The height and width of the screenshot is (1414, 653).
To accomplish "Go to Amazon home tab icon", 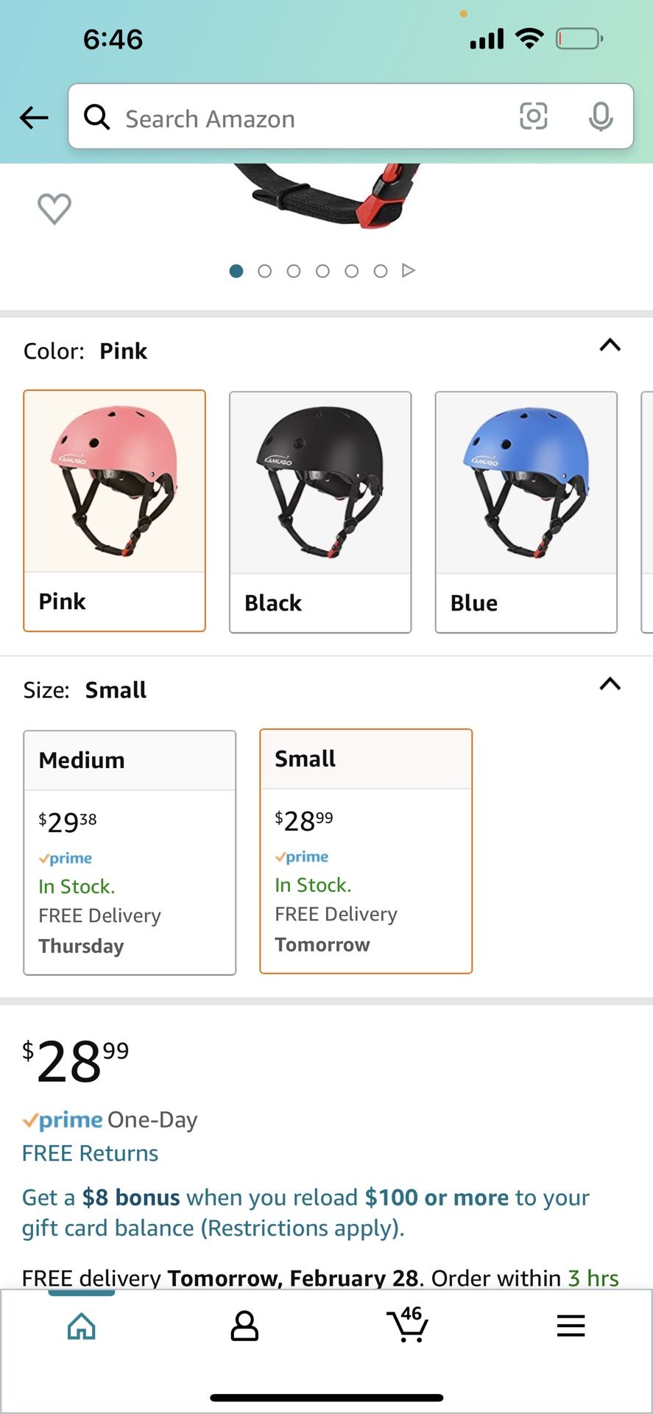I will pos(81,1326).
